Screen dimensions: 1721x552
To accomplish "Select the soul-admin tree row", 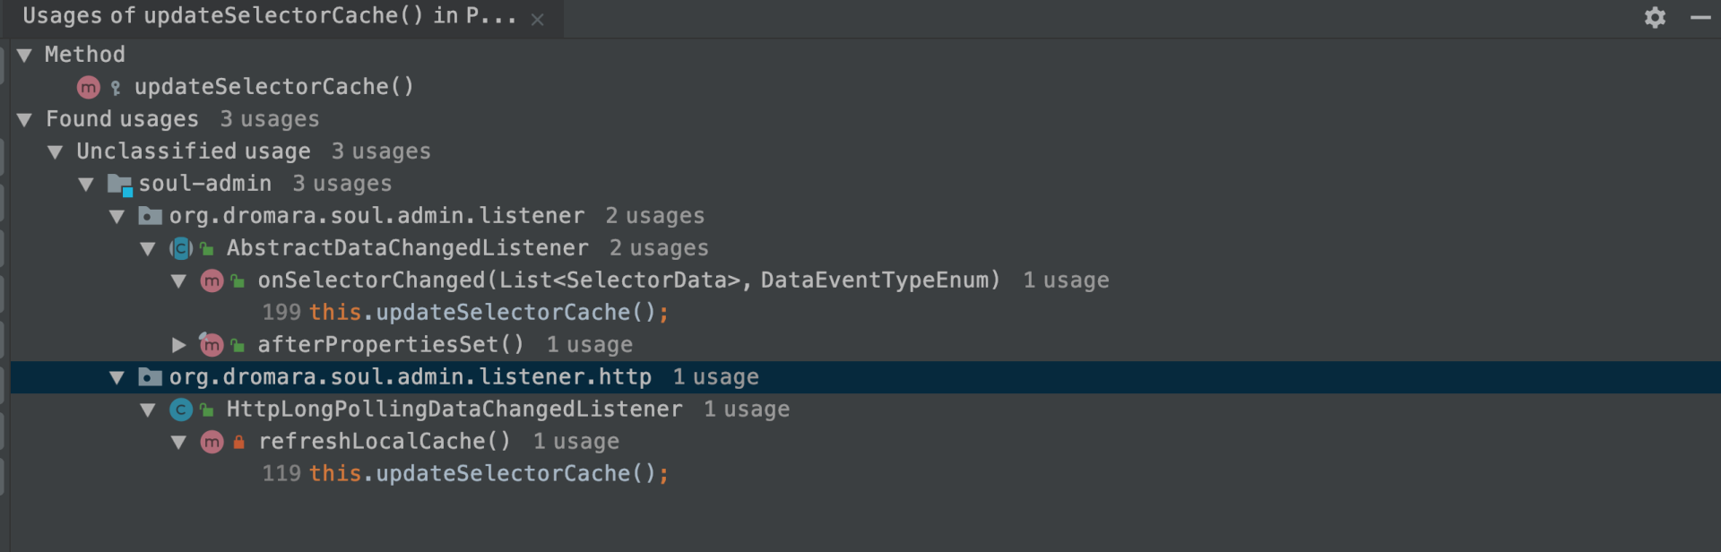I will [x=204, y=184].
